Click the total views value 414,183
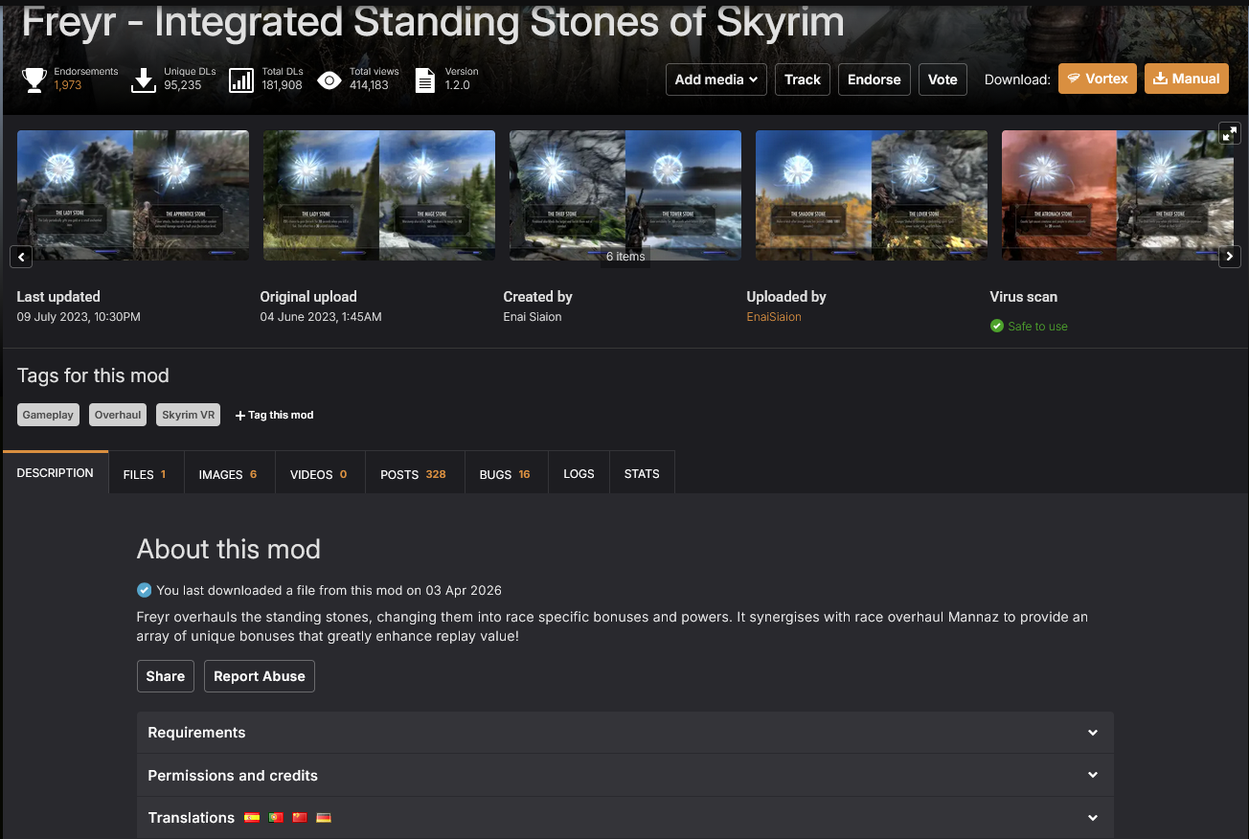This screenshot has height=839, width=1249. pyautogui.click(x=369, y=85)
